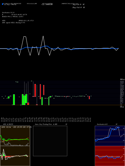The image size is (125, 166).
Task: Click the blue 12 Day SMA legend square
Action: click(x=2, y=4)
